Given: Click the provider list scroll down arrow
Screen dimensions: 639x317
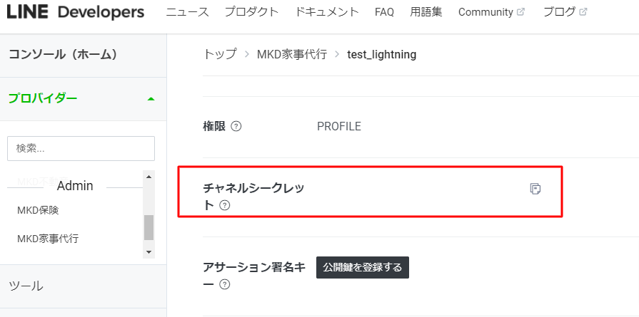Looking at the screenshot, I should click(x=149, y=251).
